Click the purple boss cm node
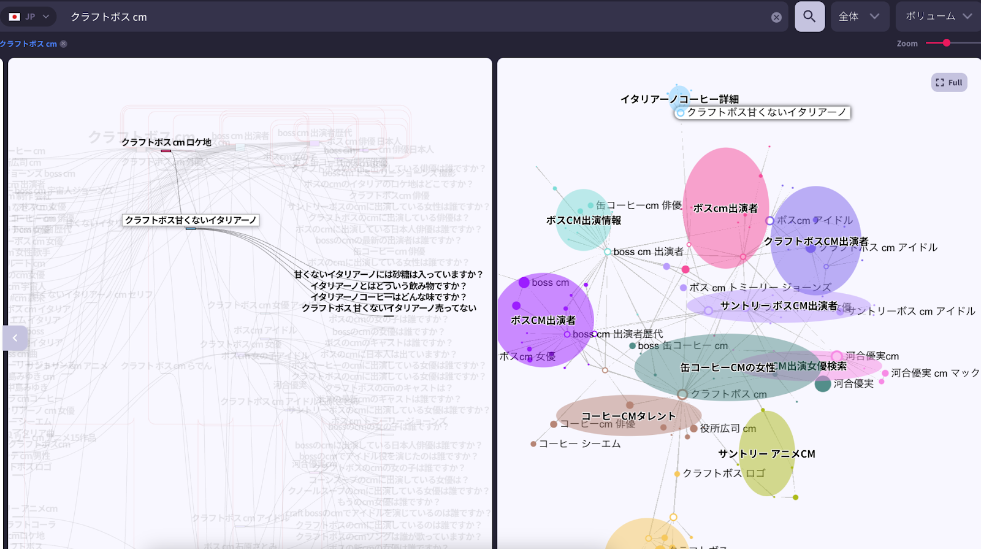 click(x=544, y=283)
